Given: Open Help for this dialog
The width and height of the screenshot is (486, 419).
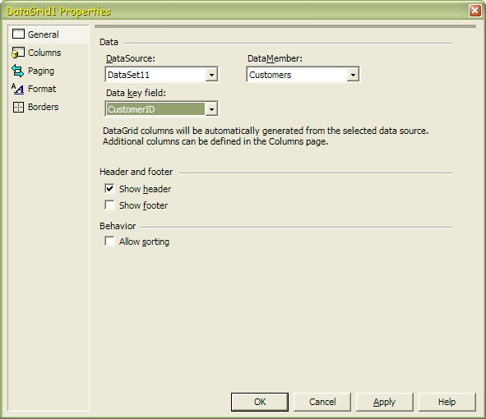Looking at the screenshot, I should [447, 402].
